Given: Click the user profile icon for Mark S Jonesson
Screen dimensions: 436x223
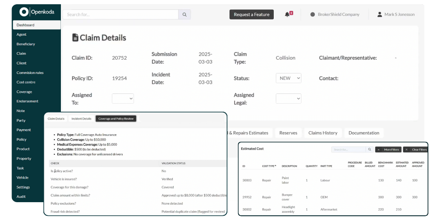Looking at the screenshot, I should [379, 14].
